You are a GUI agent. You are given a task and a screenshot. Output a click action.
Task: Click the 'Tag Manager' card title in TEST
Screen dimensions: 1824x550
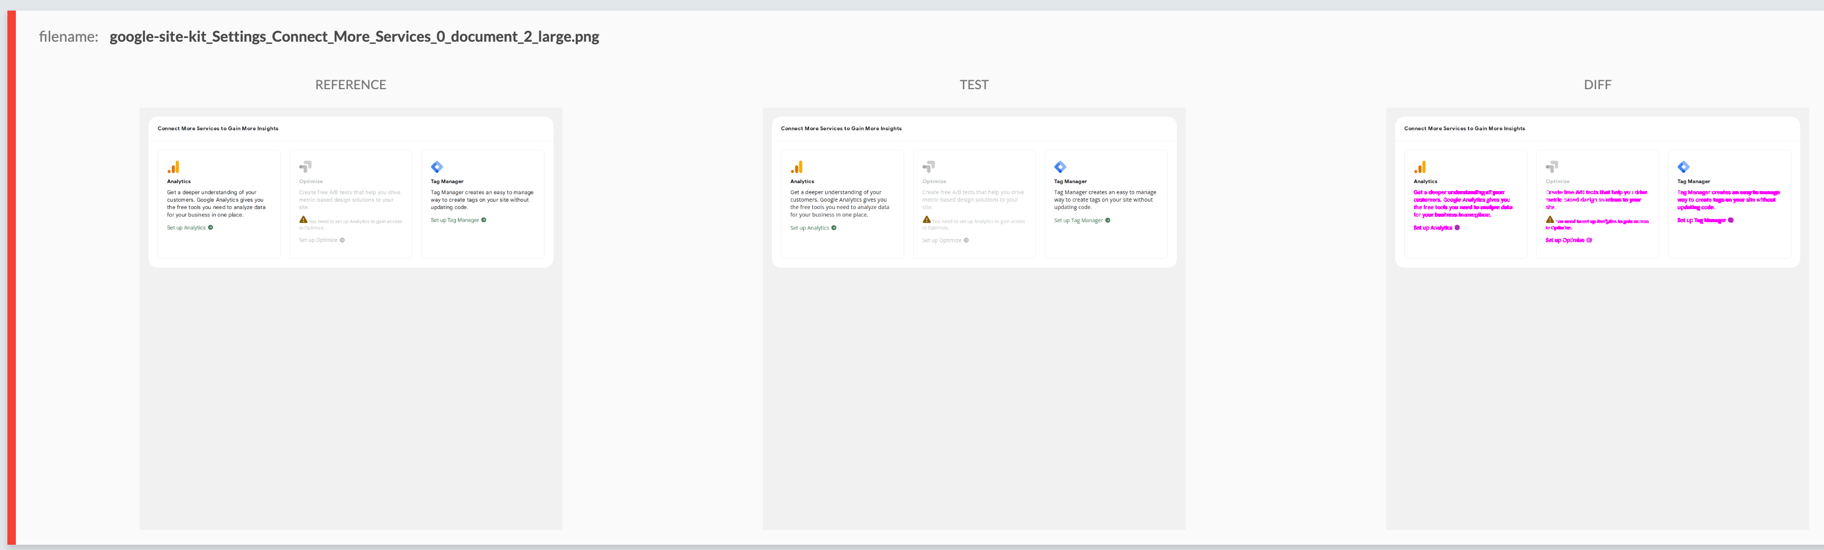1070,182
